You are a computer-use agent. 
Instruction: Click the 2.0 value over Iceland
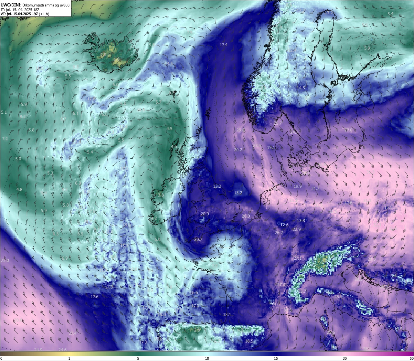(x=103, y=55)
